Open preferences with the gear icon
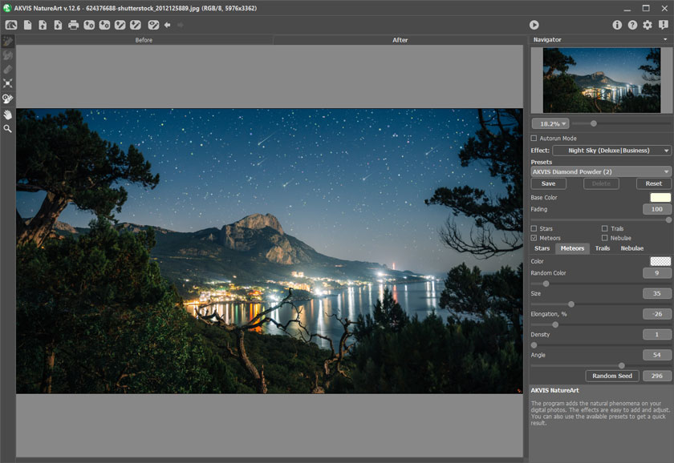Viewport: 674px width, 463px height. [x=648, y=25]
